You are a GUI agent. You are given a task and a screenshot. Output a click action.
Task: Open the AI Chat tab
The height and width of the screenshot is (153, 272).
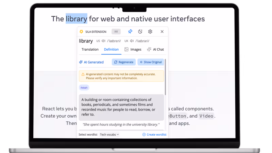point(155,49)
